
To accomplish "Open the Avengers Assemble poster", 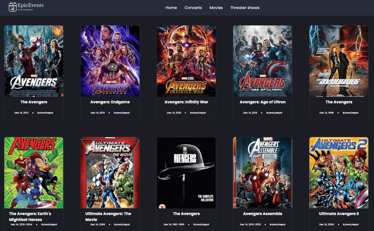I will tap(262, 172).
